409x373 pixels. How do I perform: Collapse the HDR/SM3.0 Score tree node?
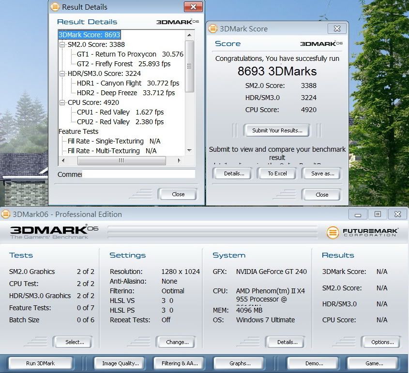tap(62, 73)
